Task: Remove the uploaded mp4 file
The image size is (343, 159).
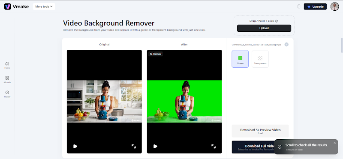Action: (286, 45)
